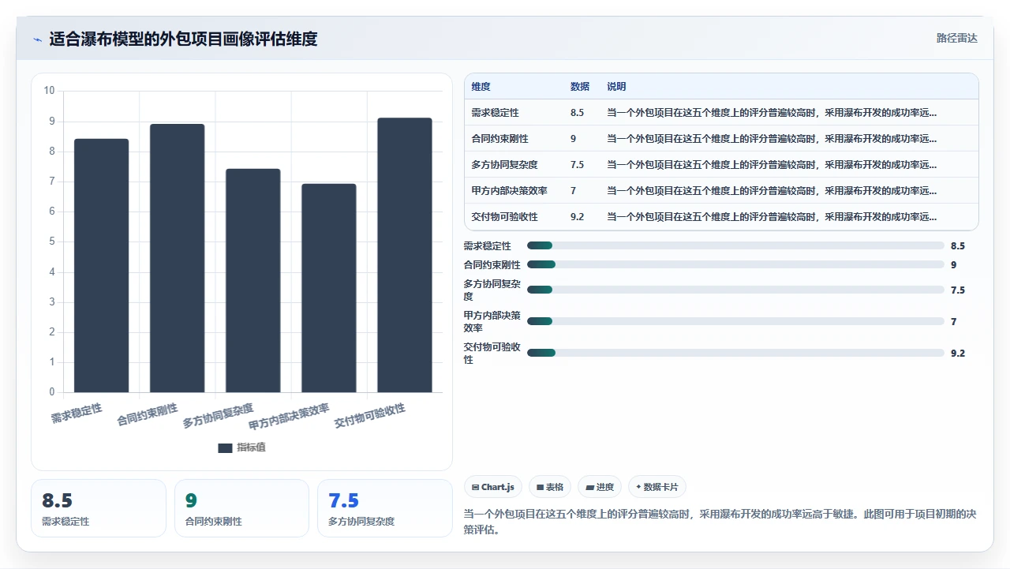Open the 8.5 需求稳定性 data card
This screenshot has width=1010, height=569.
tap(99, 508)
